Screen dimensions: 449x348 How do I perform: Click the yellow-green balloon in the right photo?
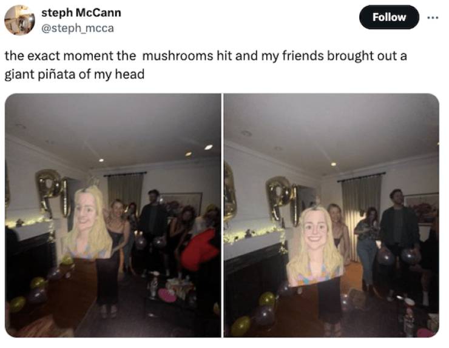(240, 326)
